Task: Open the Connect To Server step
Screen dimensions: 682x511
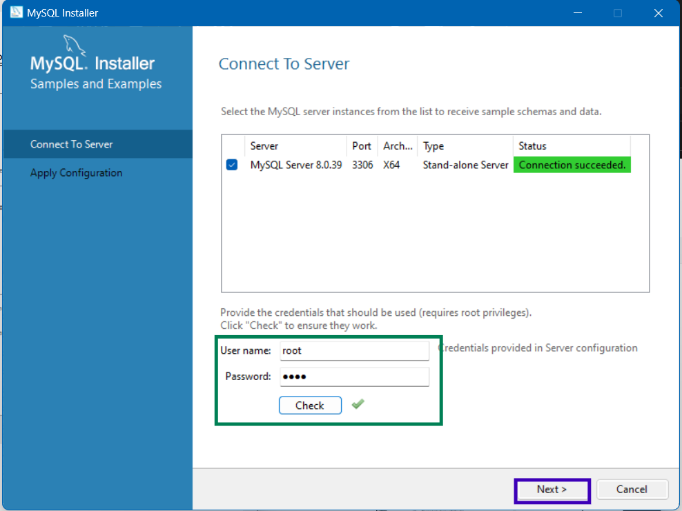Action: 98,144
